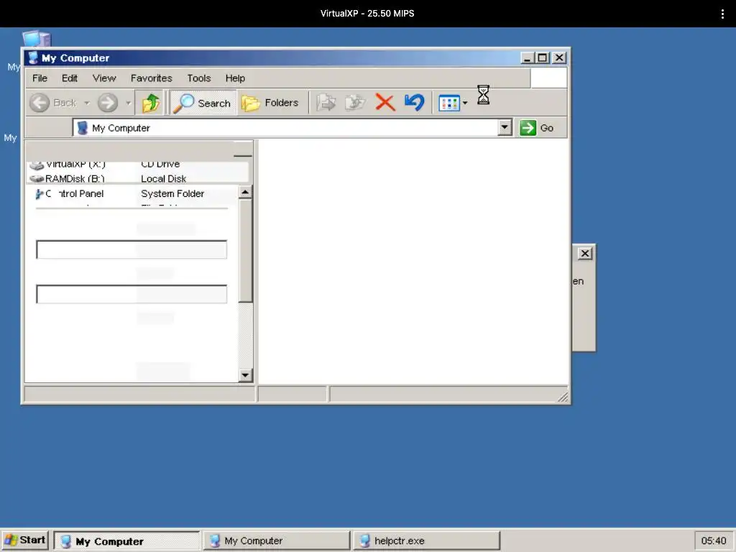Screen dimensions: 736x552
Task: Click the red Delete icon
Action: (385, 102)
